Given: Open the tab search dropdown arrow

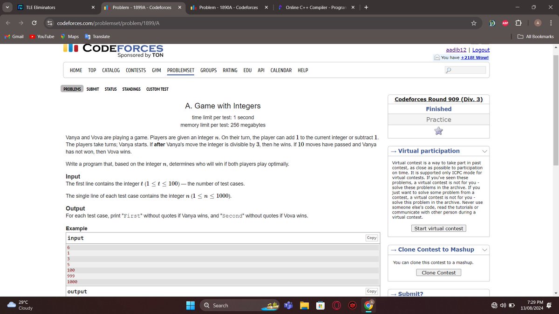Looking at the screenshot, I should (7, 7).
